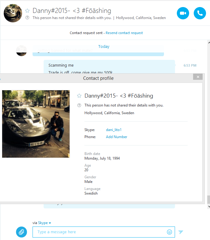
Task: Select the 'Scamming me' message text
Action: coord(61,65)
